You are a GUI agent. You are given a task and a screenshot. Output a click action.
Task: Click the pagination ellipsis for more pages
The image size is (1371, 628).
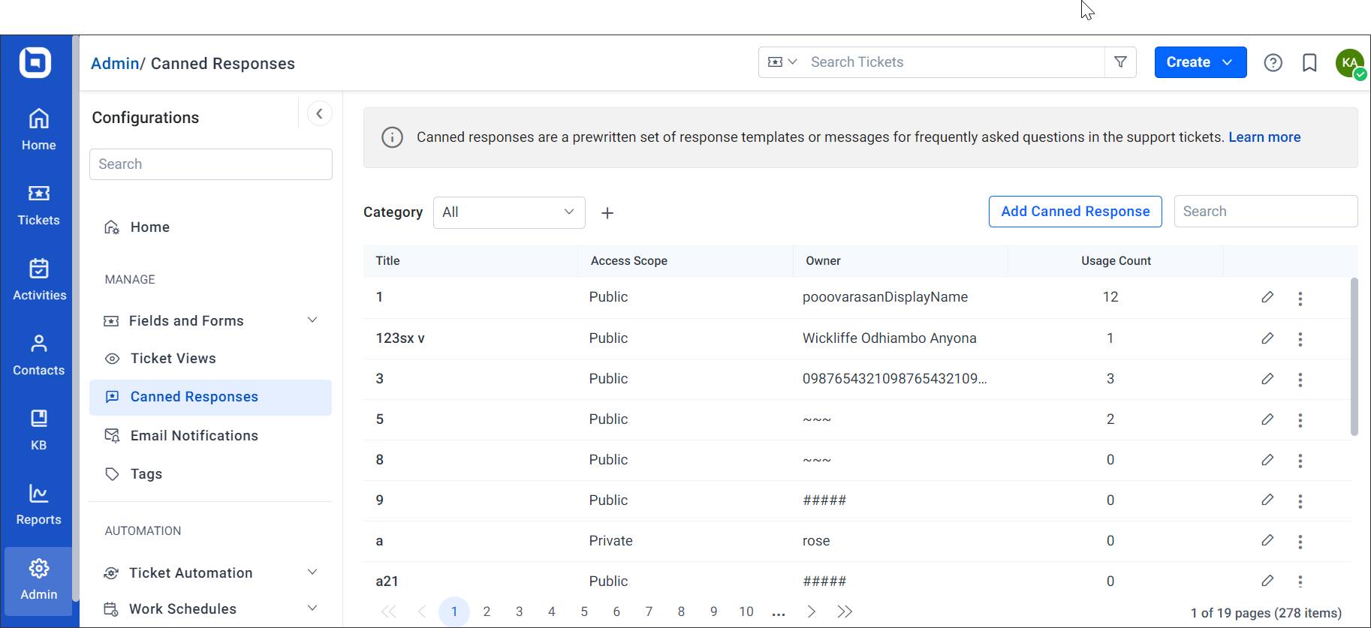tap(779, 613)
